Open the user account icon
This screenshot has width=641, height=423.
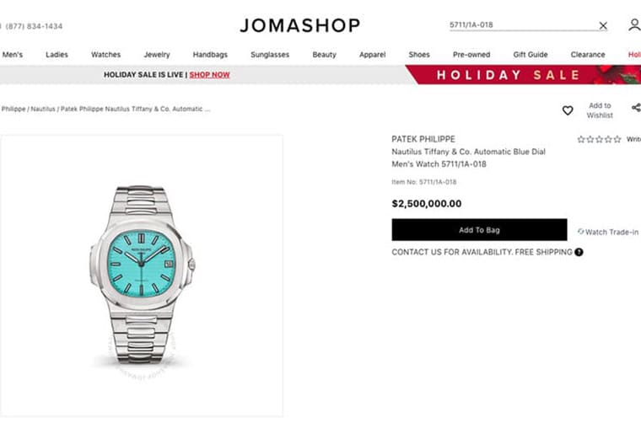pyautogui.click(x=634, y=25)
